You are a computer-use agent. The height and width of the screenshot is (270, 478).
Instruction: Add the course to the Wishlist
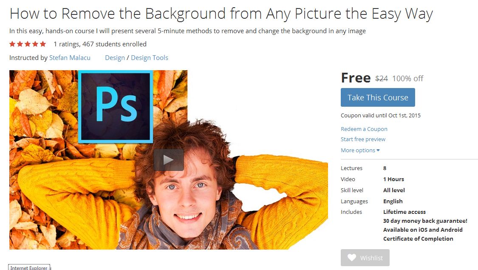365,258
